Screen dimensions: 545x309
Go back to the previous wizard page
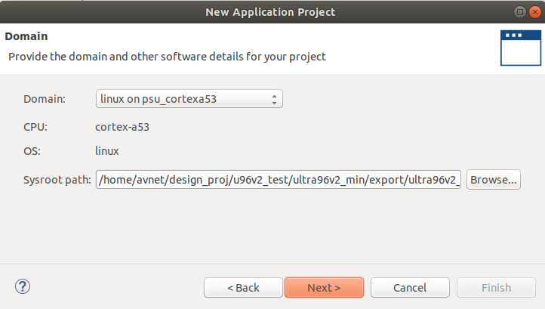pos(243,287)
